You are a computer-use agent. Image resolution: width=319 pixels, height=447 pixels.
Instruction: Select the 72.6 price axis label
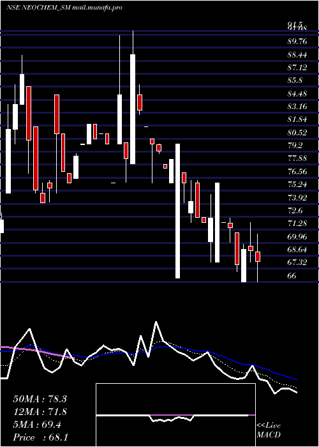(295, 211)
